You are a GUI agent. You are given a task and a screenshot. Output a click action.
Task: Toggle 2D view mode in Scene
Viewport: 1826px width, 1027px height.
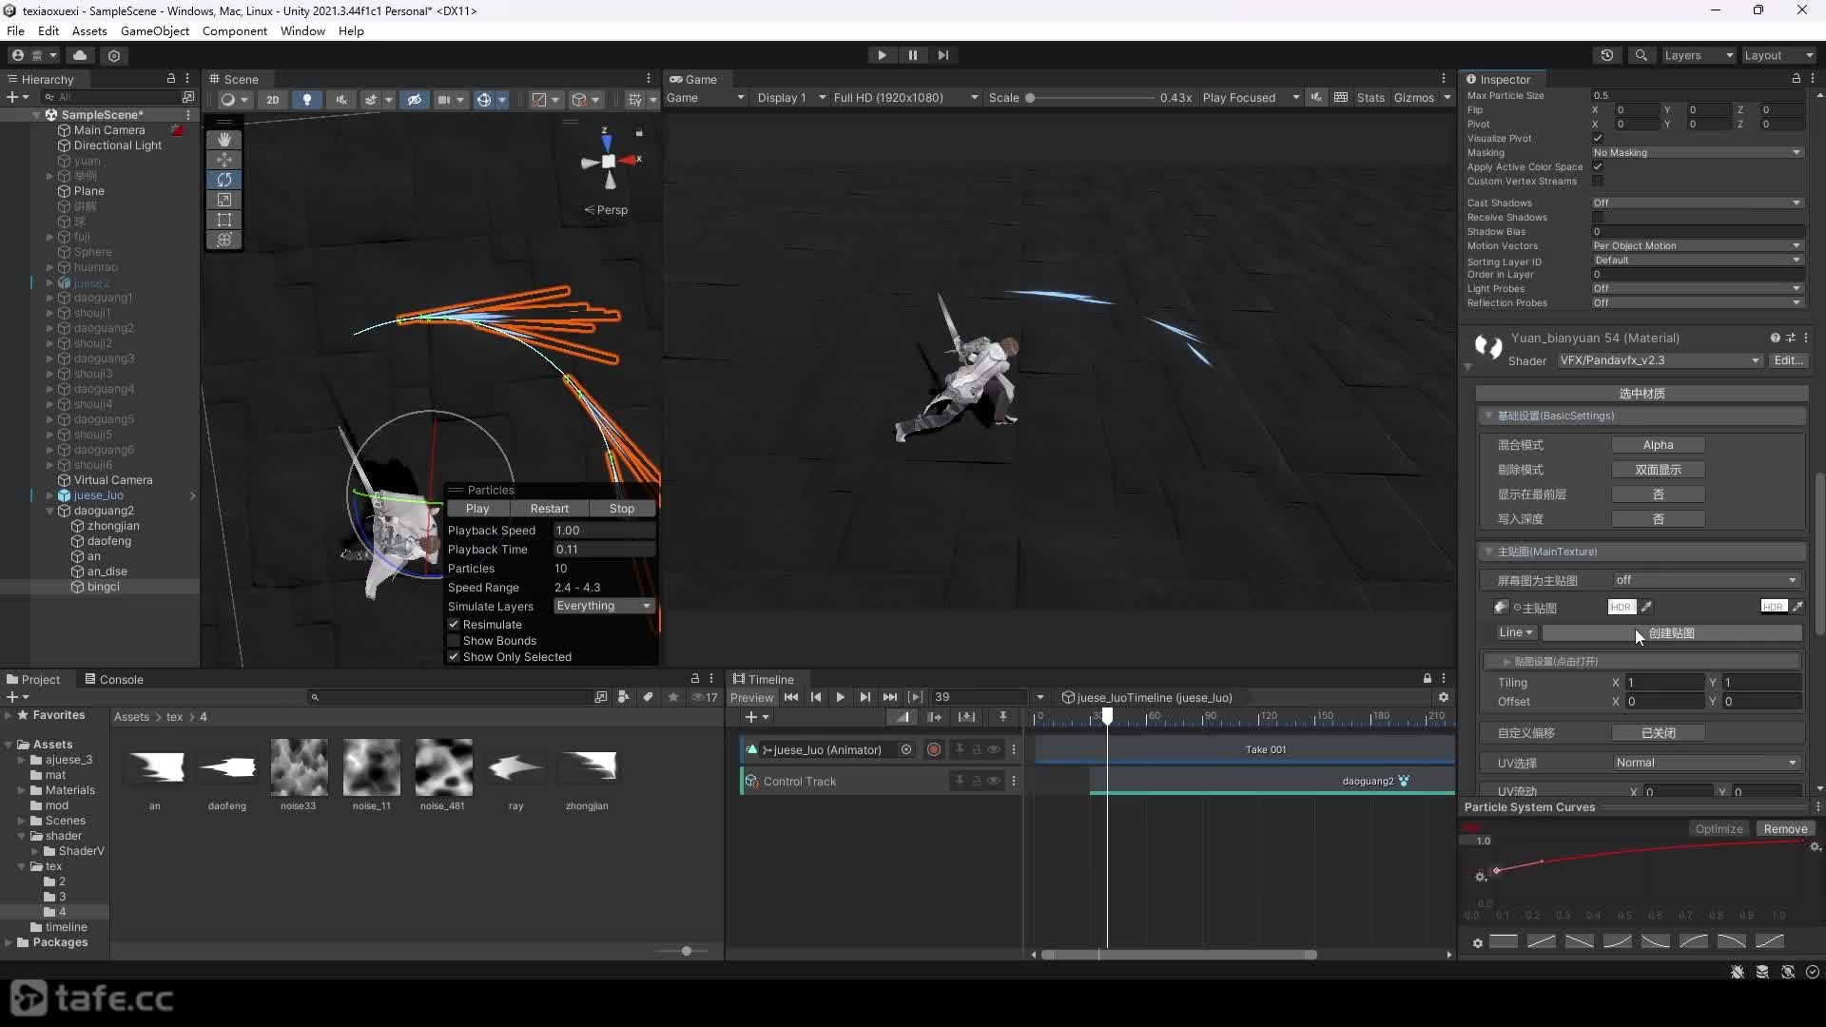[x=273, y=99]
